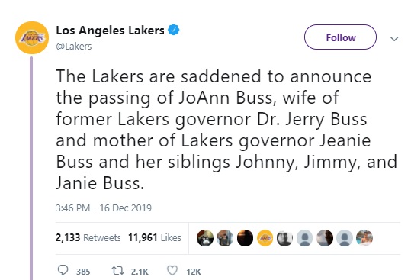Open the 3:46 PM - 16 Dec 2019 timestamp
This screenshot has height=280, width=411.
click(104, 208)
